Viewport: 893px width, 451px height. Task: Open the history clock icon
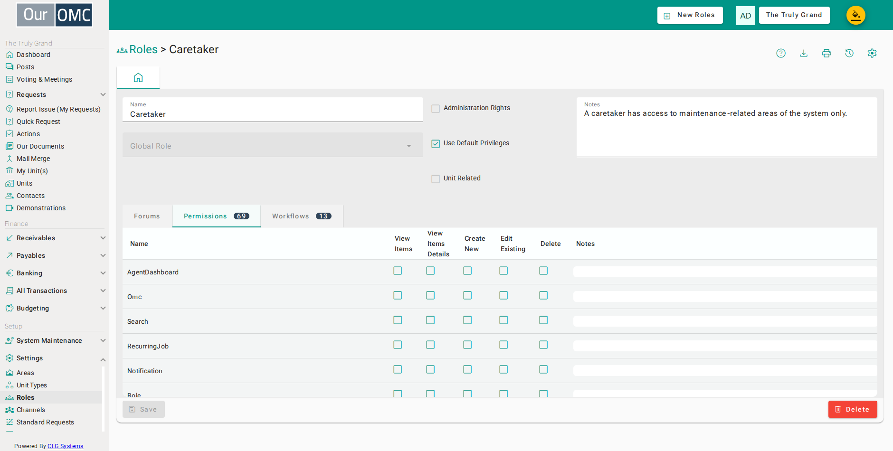click(x=849, y=53)
